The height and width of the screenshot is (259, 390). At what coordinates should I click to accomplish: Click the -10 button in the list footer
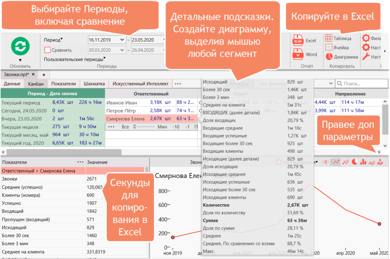tap(176, 127)
